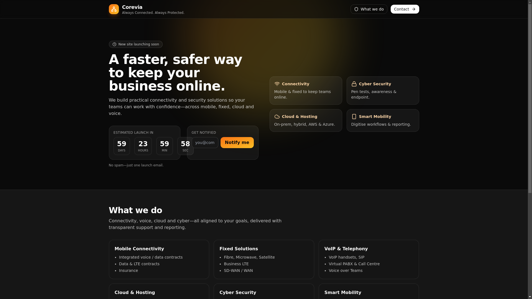Viewport: 532px width, 299px height.
Task: Click the clock icon in launching soon badge
Action: [x=114, y=44]
